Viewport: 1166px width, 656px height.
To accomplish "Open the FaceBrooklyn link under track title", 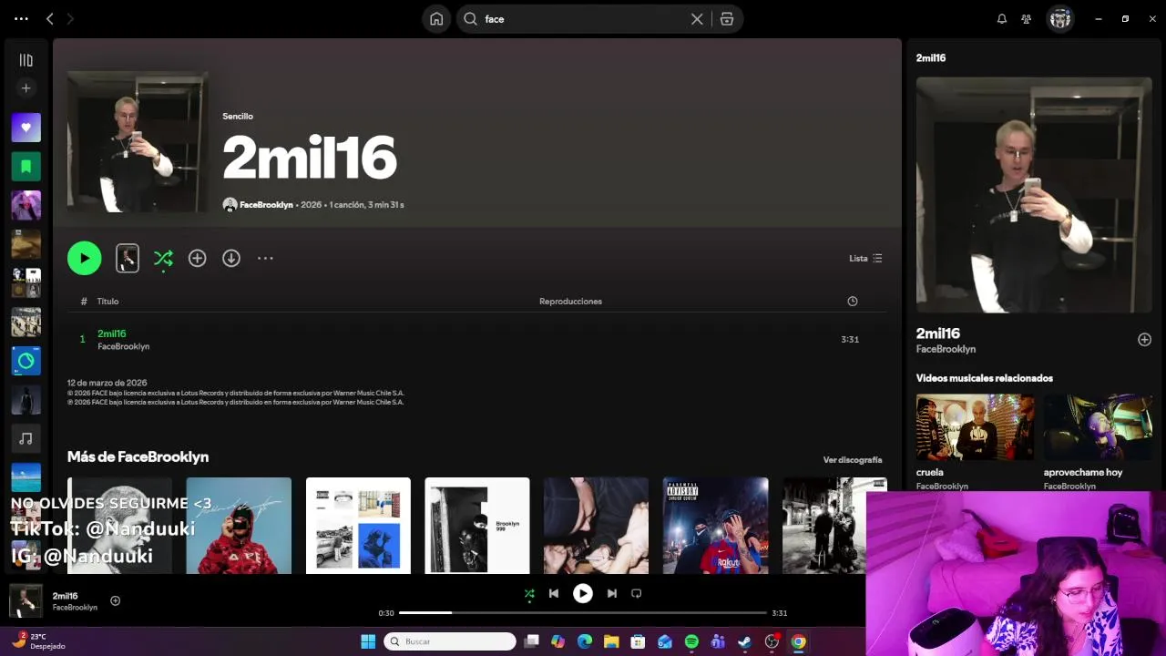I will coord(123,346).
